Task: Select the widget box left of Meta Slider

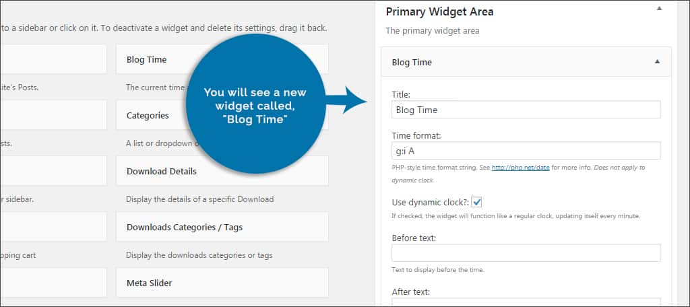Action: 53,283
